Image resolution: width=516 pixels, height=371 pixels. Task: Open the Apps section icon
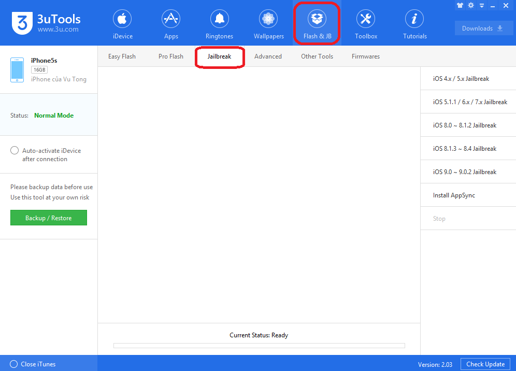[171, 19]
